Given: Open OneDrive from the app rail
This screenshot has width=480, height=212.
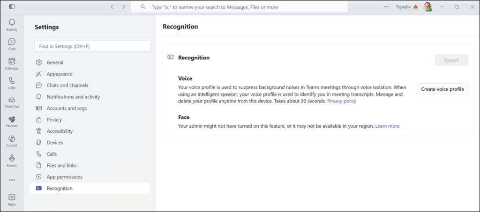Looking at the screenshot, I should click(x=12, y=102).
